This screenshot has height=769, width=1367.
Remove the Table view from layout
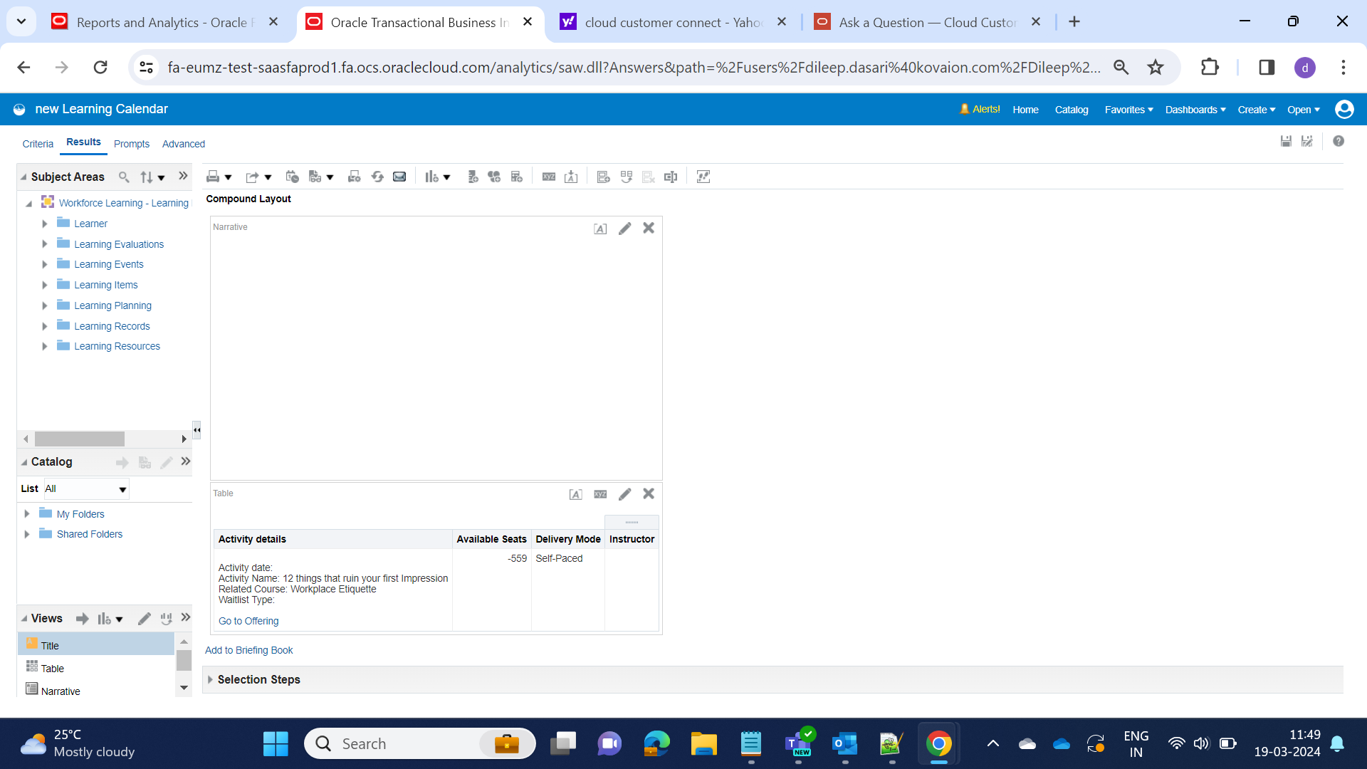click(x=649, y=493)
